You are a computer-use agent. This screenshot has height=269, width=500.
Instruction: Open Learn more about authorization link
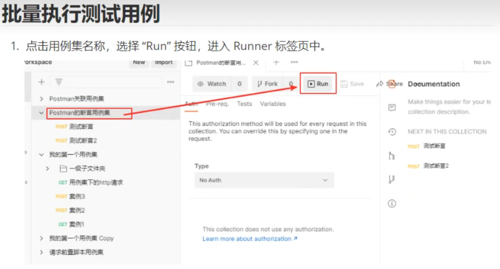click(250, 239)
